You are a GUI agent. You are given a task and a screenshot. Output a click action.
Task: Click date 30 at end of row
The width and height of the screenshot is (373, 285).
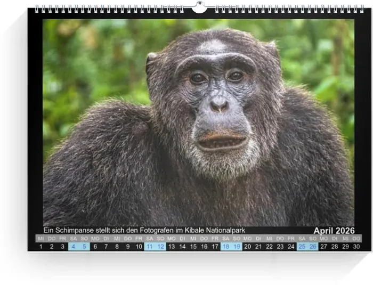tap(356, 247)
